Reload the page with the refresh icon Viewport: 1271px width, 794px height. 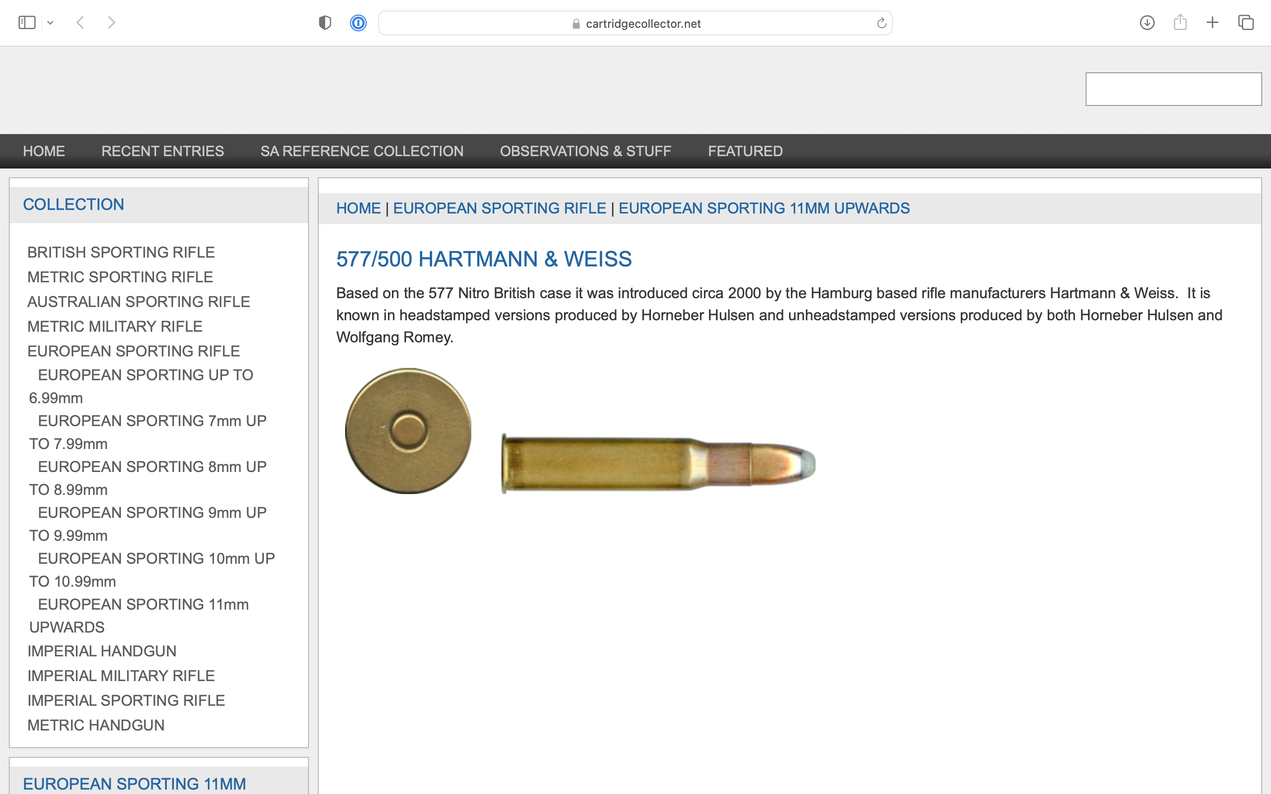(x=881, y=23)
